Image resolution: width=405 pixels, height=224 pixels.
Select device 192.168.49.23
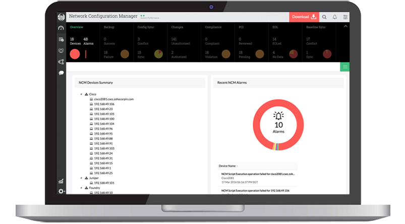pos(103,109)
